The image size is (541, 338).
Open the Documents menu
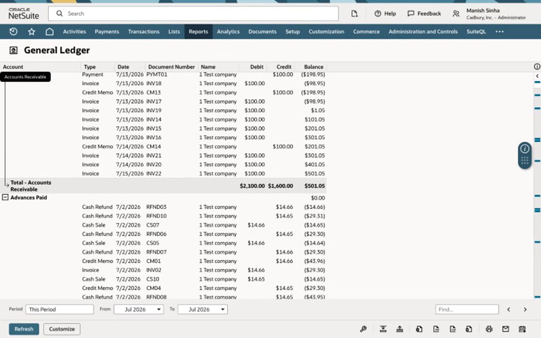click(x=262, y=32)
